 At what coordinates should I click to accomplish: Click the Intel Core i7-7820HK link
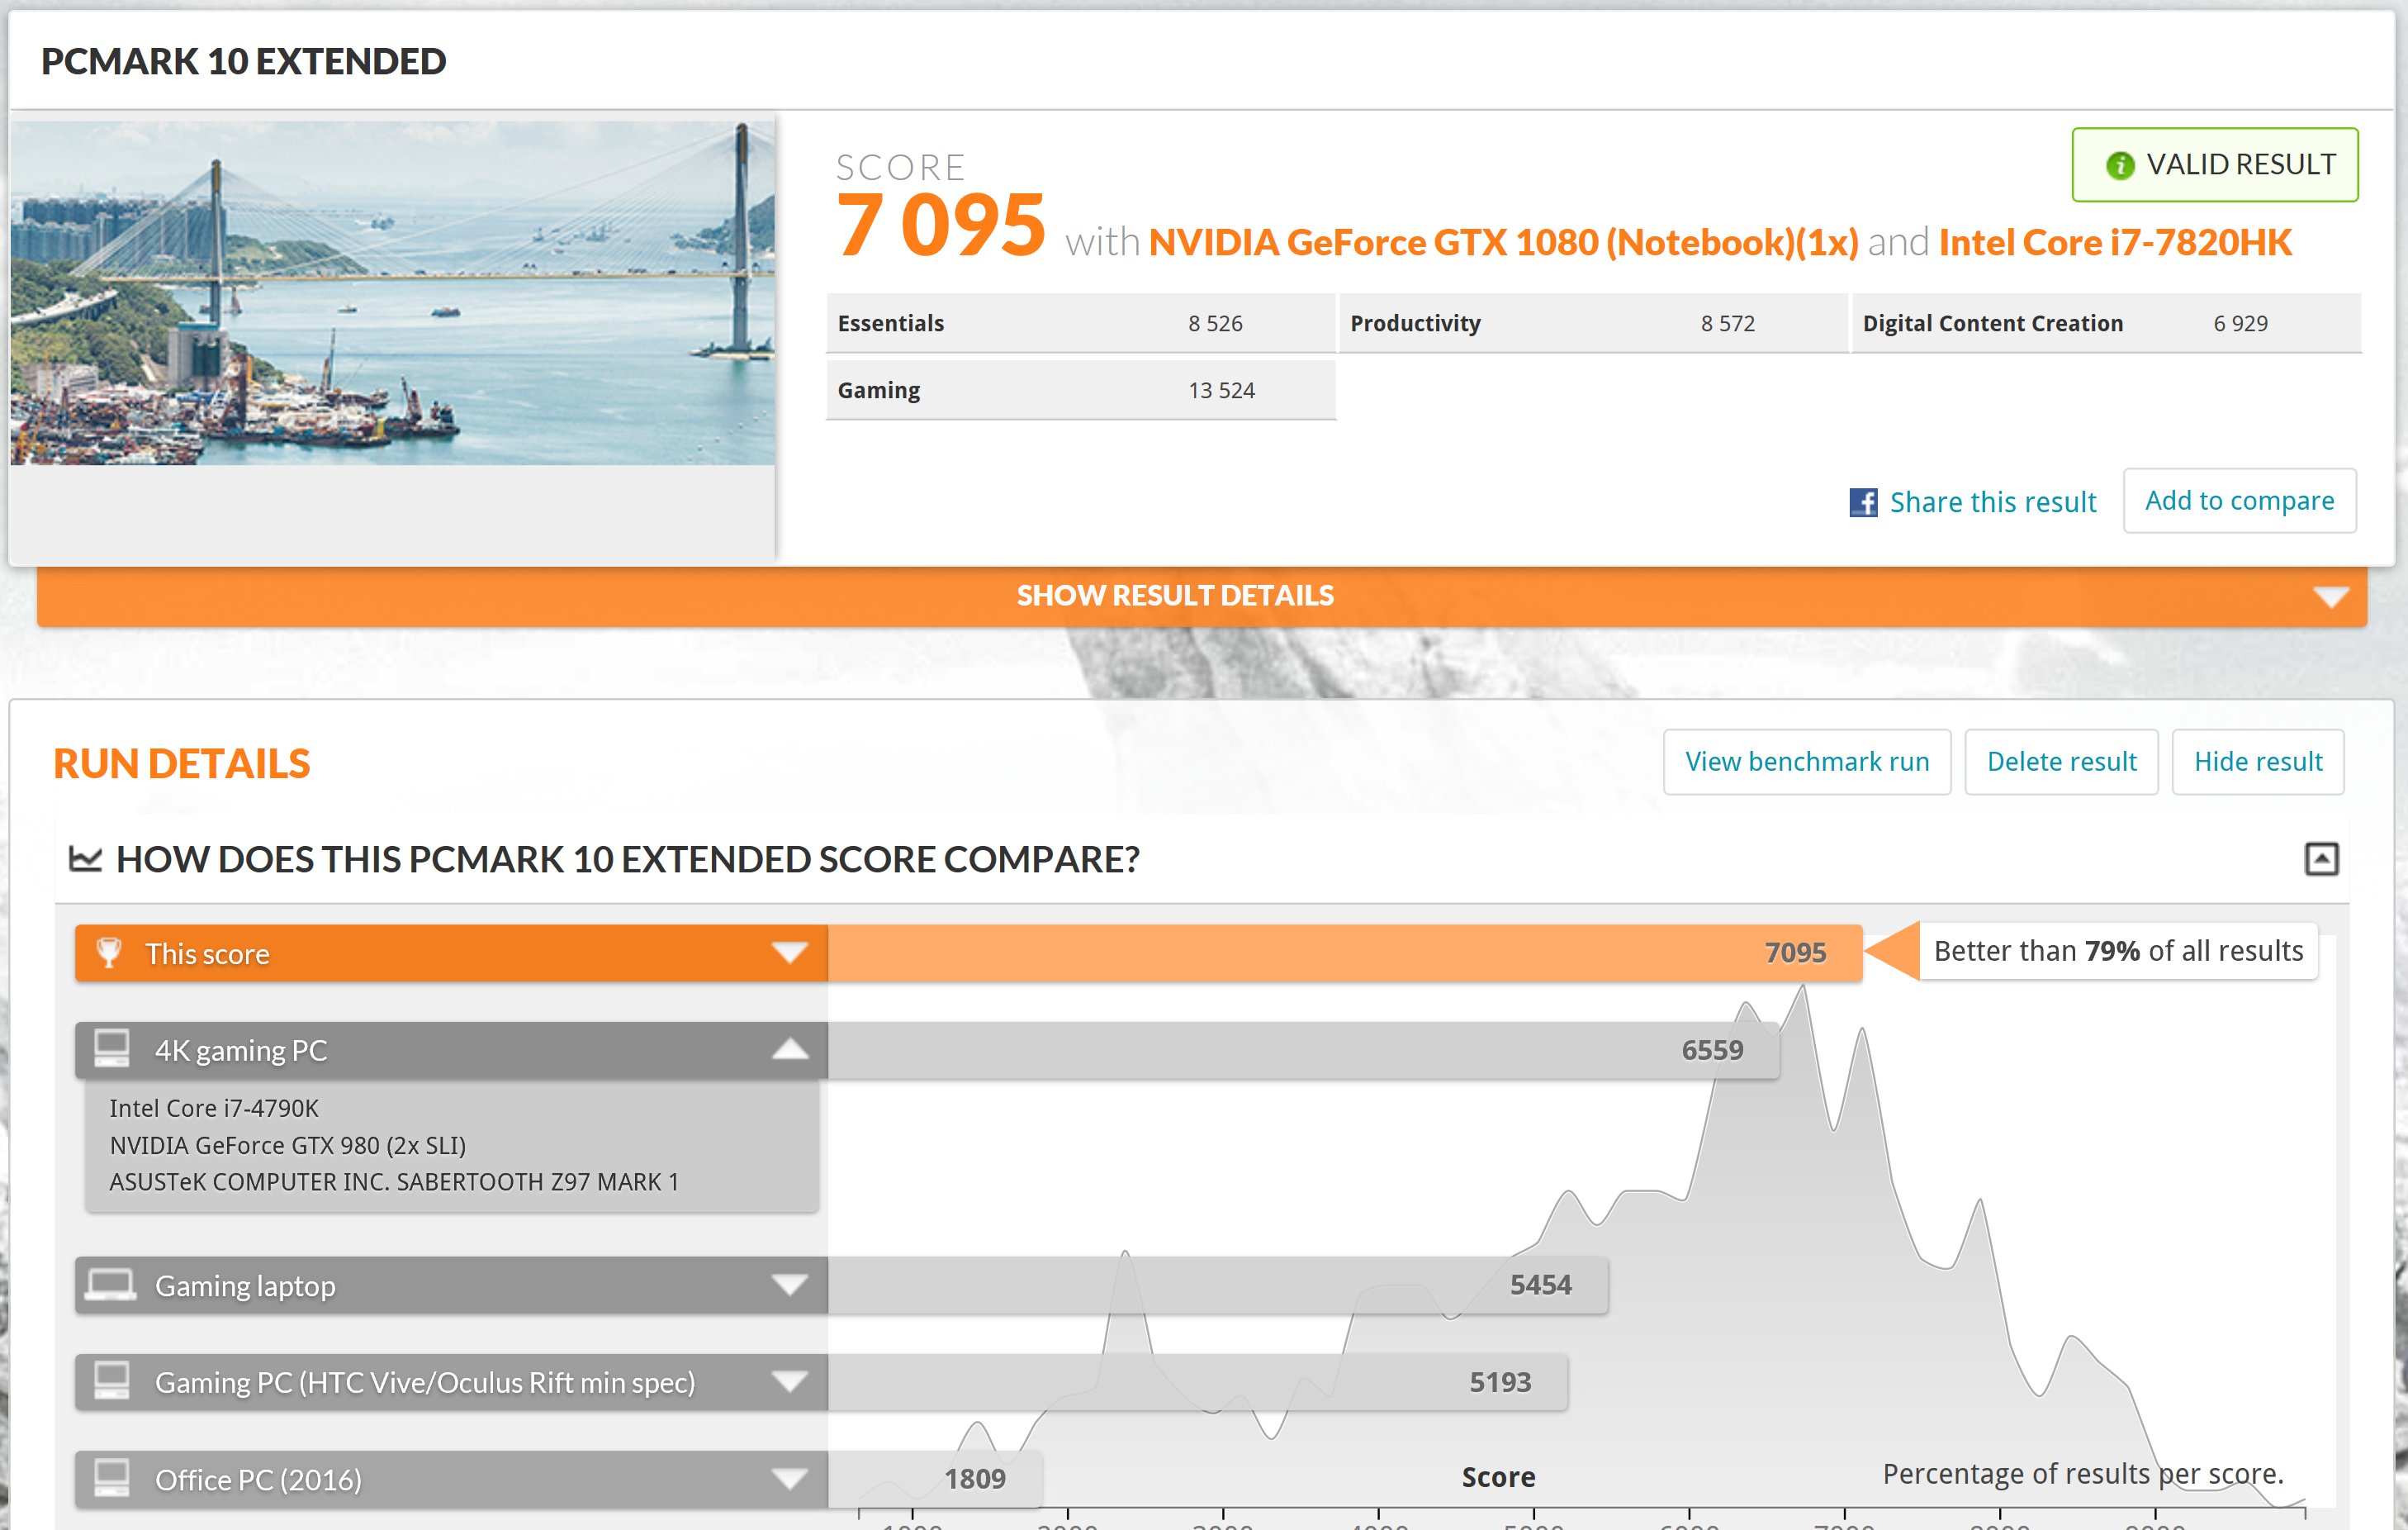(2115, 242)
